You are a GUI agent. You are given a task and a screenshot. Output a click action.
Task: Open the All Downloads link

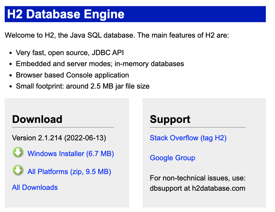click(x=35, y=187)
